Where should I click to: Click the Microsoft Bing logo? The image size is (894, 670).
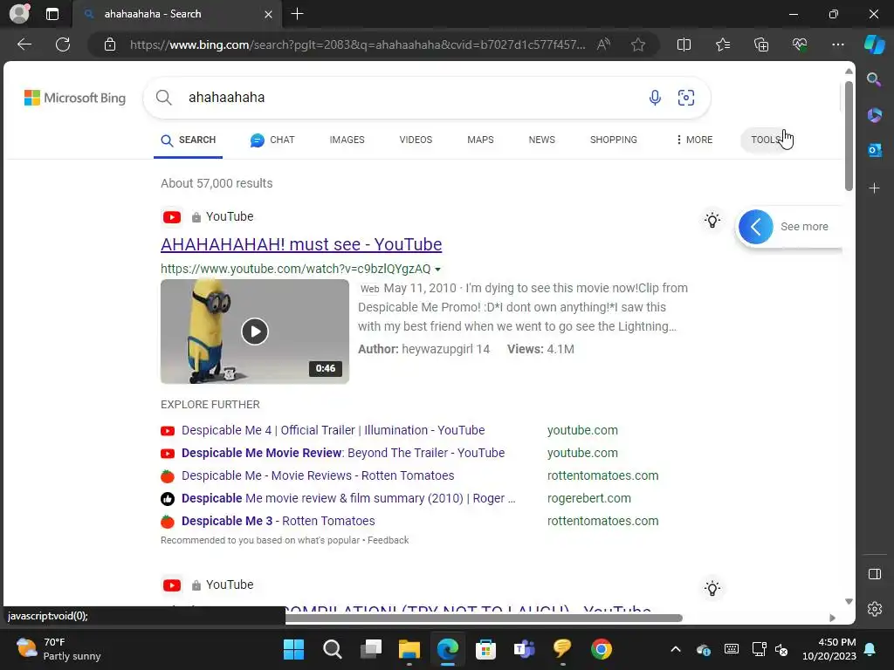pos(75,98)
